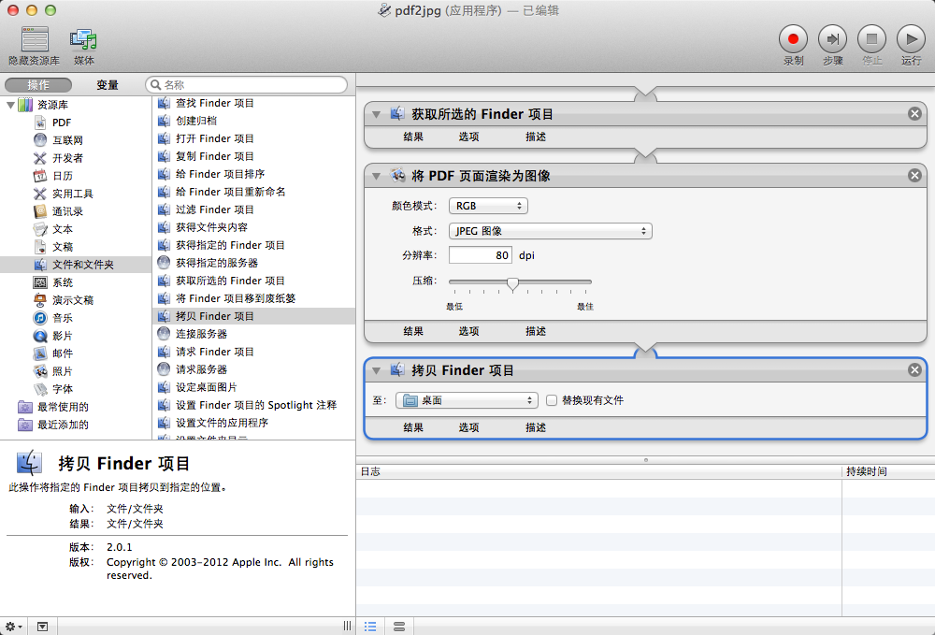Image resolution: width=935 pixels, height=635 pixels.
Task: Switch to workflow list view icon
Action: [x=370, y=626]
